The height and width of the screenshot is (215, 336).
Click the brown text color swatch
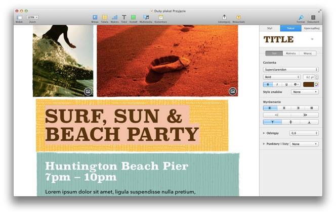[x=308, y=84]
